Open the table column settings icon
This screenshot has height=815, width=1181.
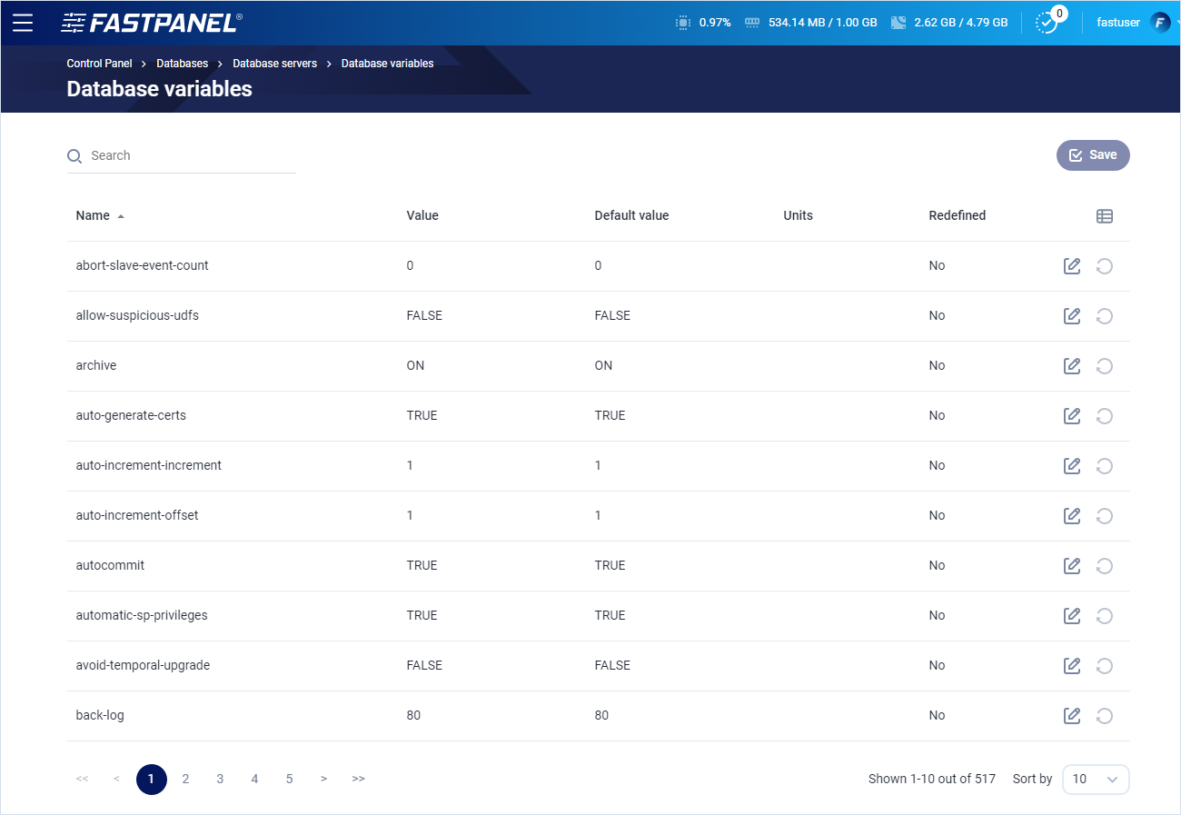coord(1105,216)
